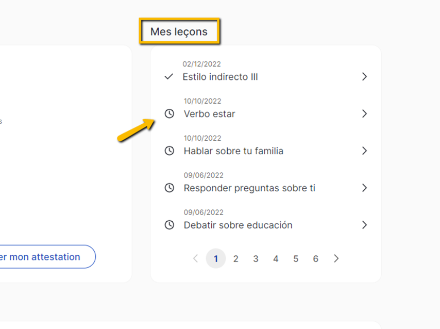This screenshot has width=440, height=329.
Task: Click checkmark icon beside Estilo indirecto III
Action: (x=168, y=77)
